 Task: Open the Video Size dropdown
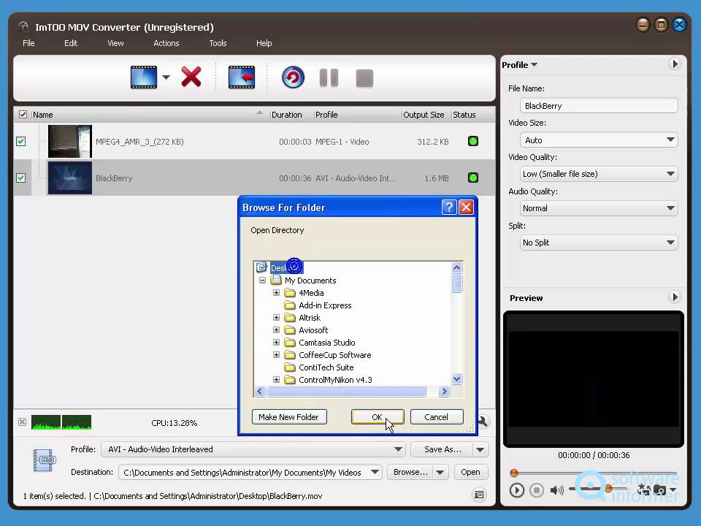tap(599, 140)
